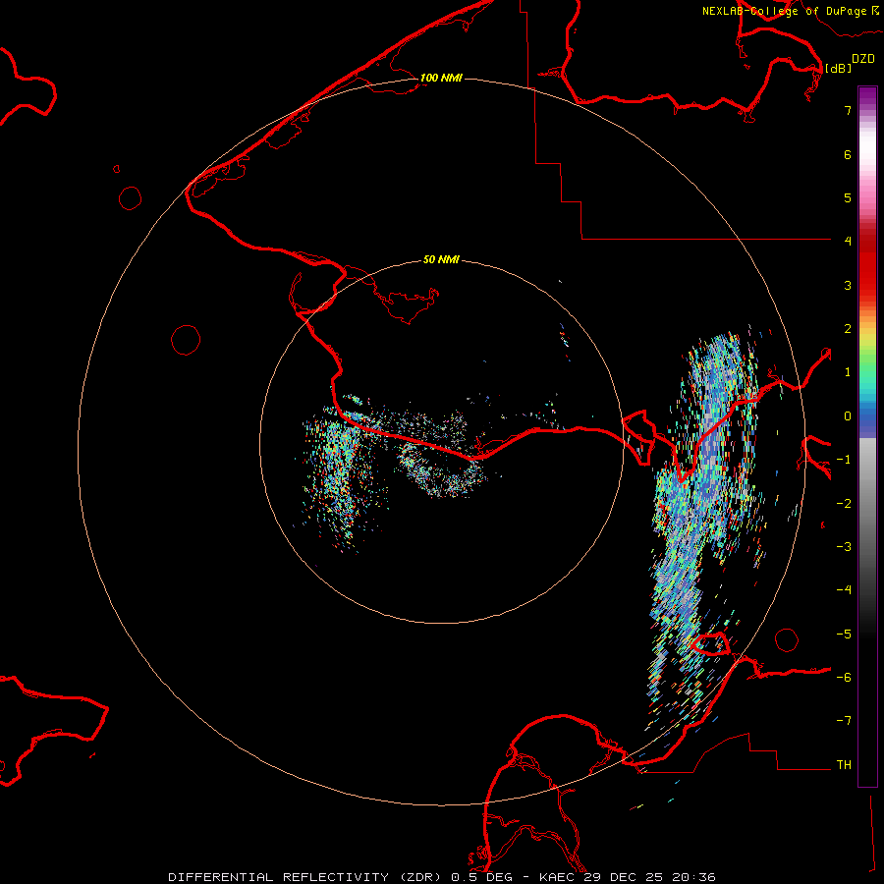Click the 7 tick label on color scale
Image resolution: width=884 pixels, height=884 pixels.
(848, 110)
